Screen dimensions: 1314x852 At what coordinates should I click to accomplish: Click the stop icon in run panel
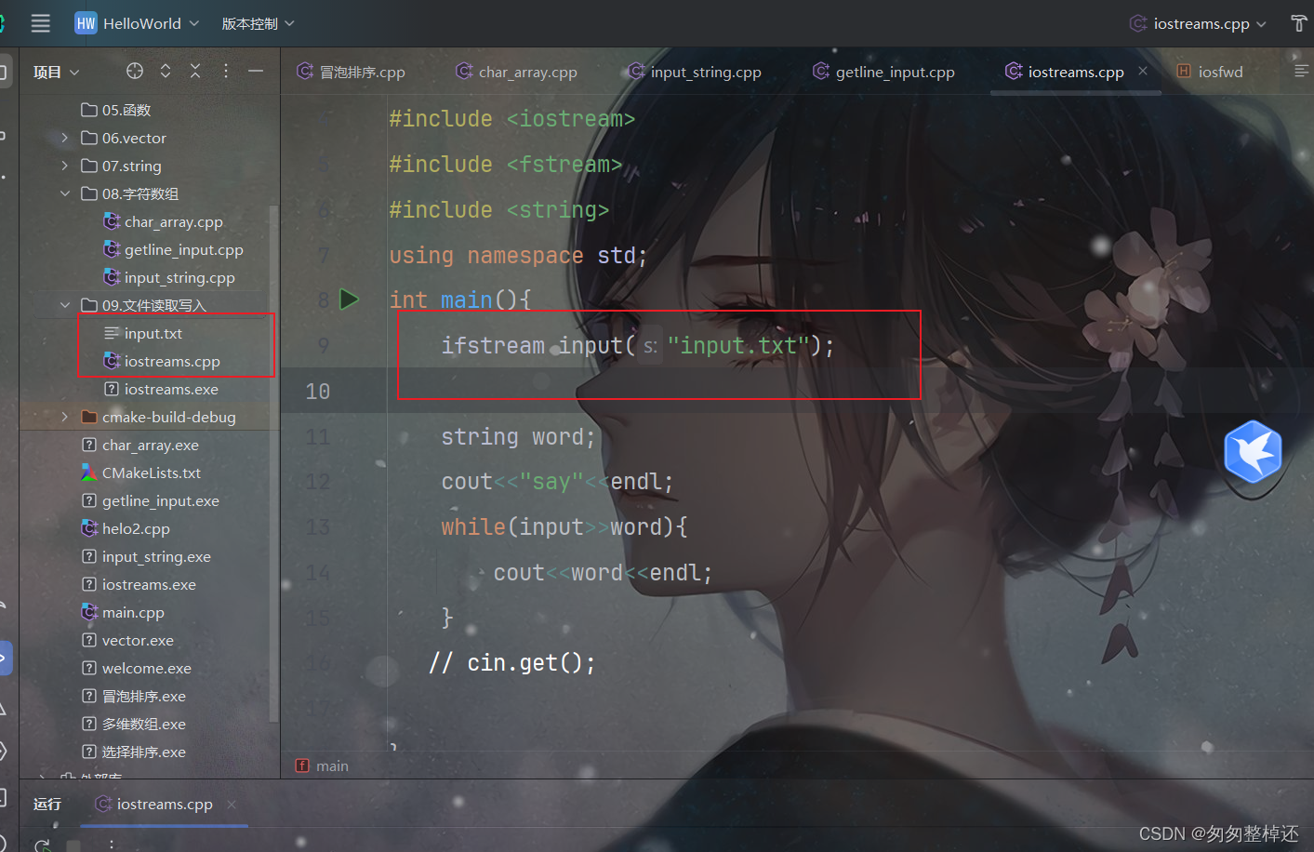click(73, 845)
